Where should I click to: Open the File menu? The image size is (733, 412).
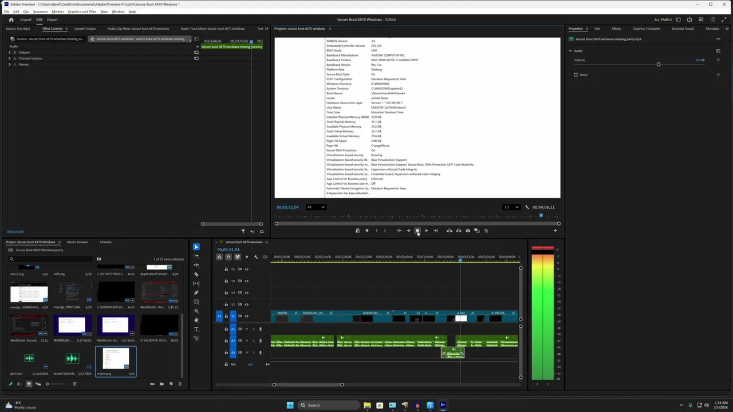[6, 11]
